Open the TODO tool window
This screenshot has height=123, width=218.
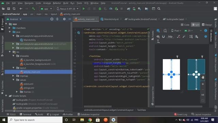tap(11, 114)
